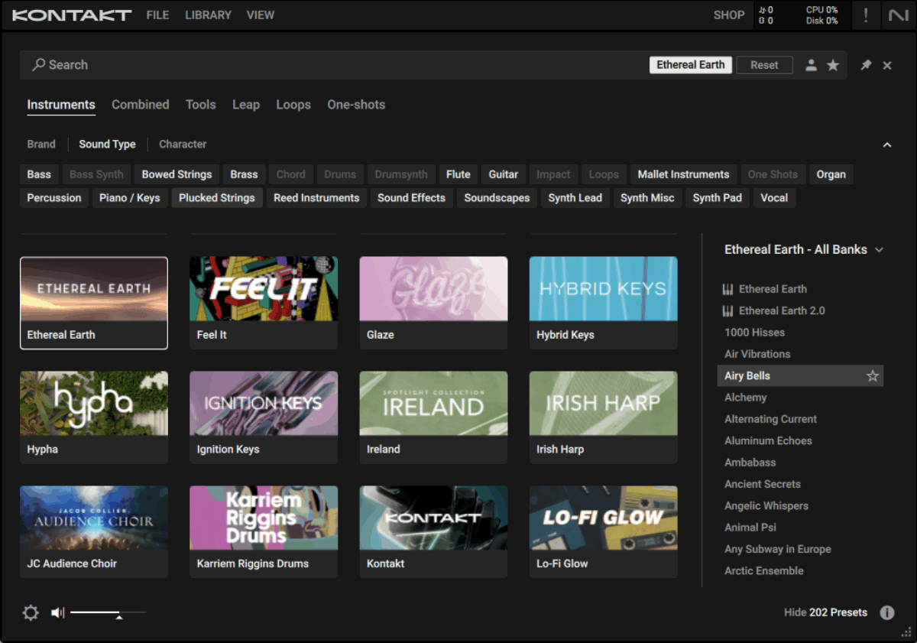Click the exclamation alert icon
The height and width of the screenshot is (643, 917).
coord(866,15)
